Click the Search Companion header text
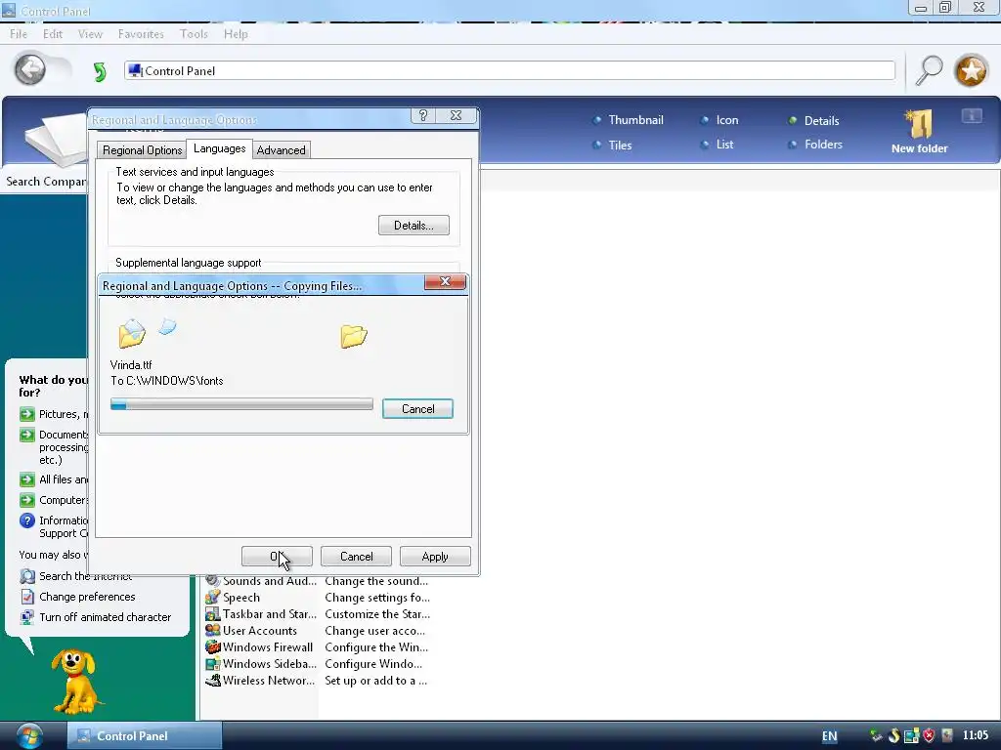Screen dimensions: 1001x750 point(46,182)
